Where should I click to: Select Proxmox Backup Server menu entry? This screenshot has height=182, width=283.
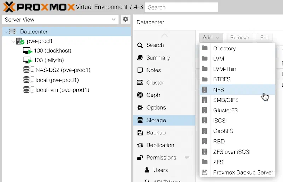tap(237, 172)
